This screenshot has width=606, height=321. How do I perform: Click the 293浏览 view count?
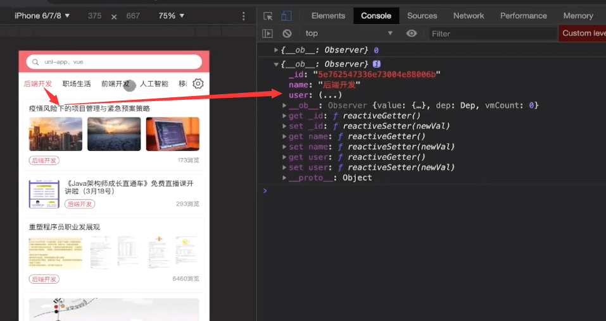pos(187,203)
